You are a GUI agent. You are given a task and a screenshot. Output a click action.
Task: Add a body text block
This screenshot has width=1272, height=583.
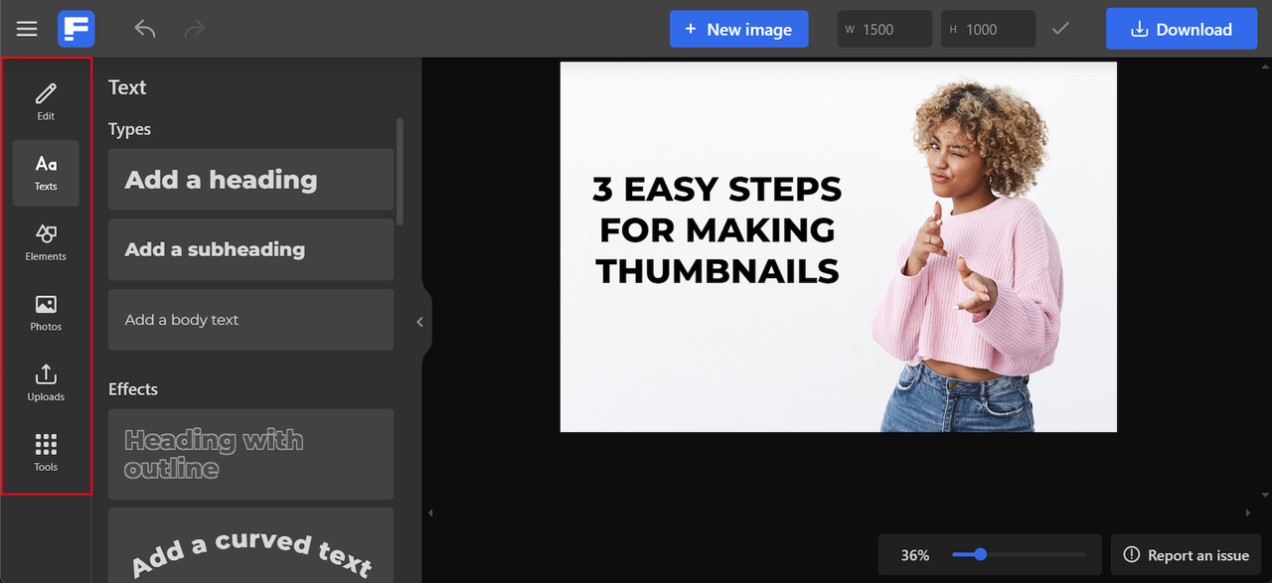(x=250, y=320)
